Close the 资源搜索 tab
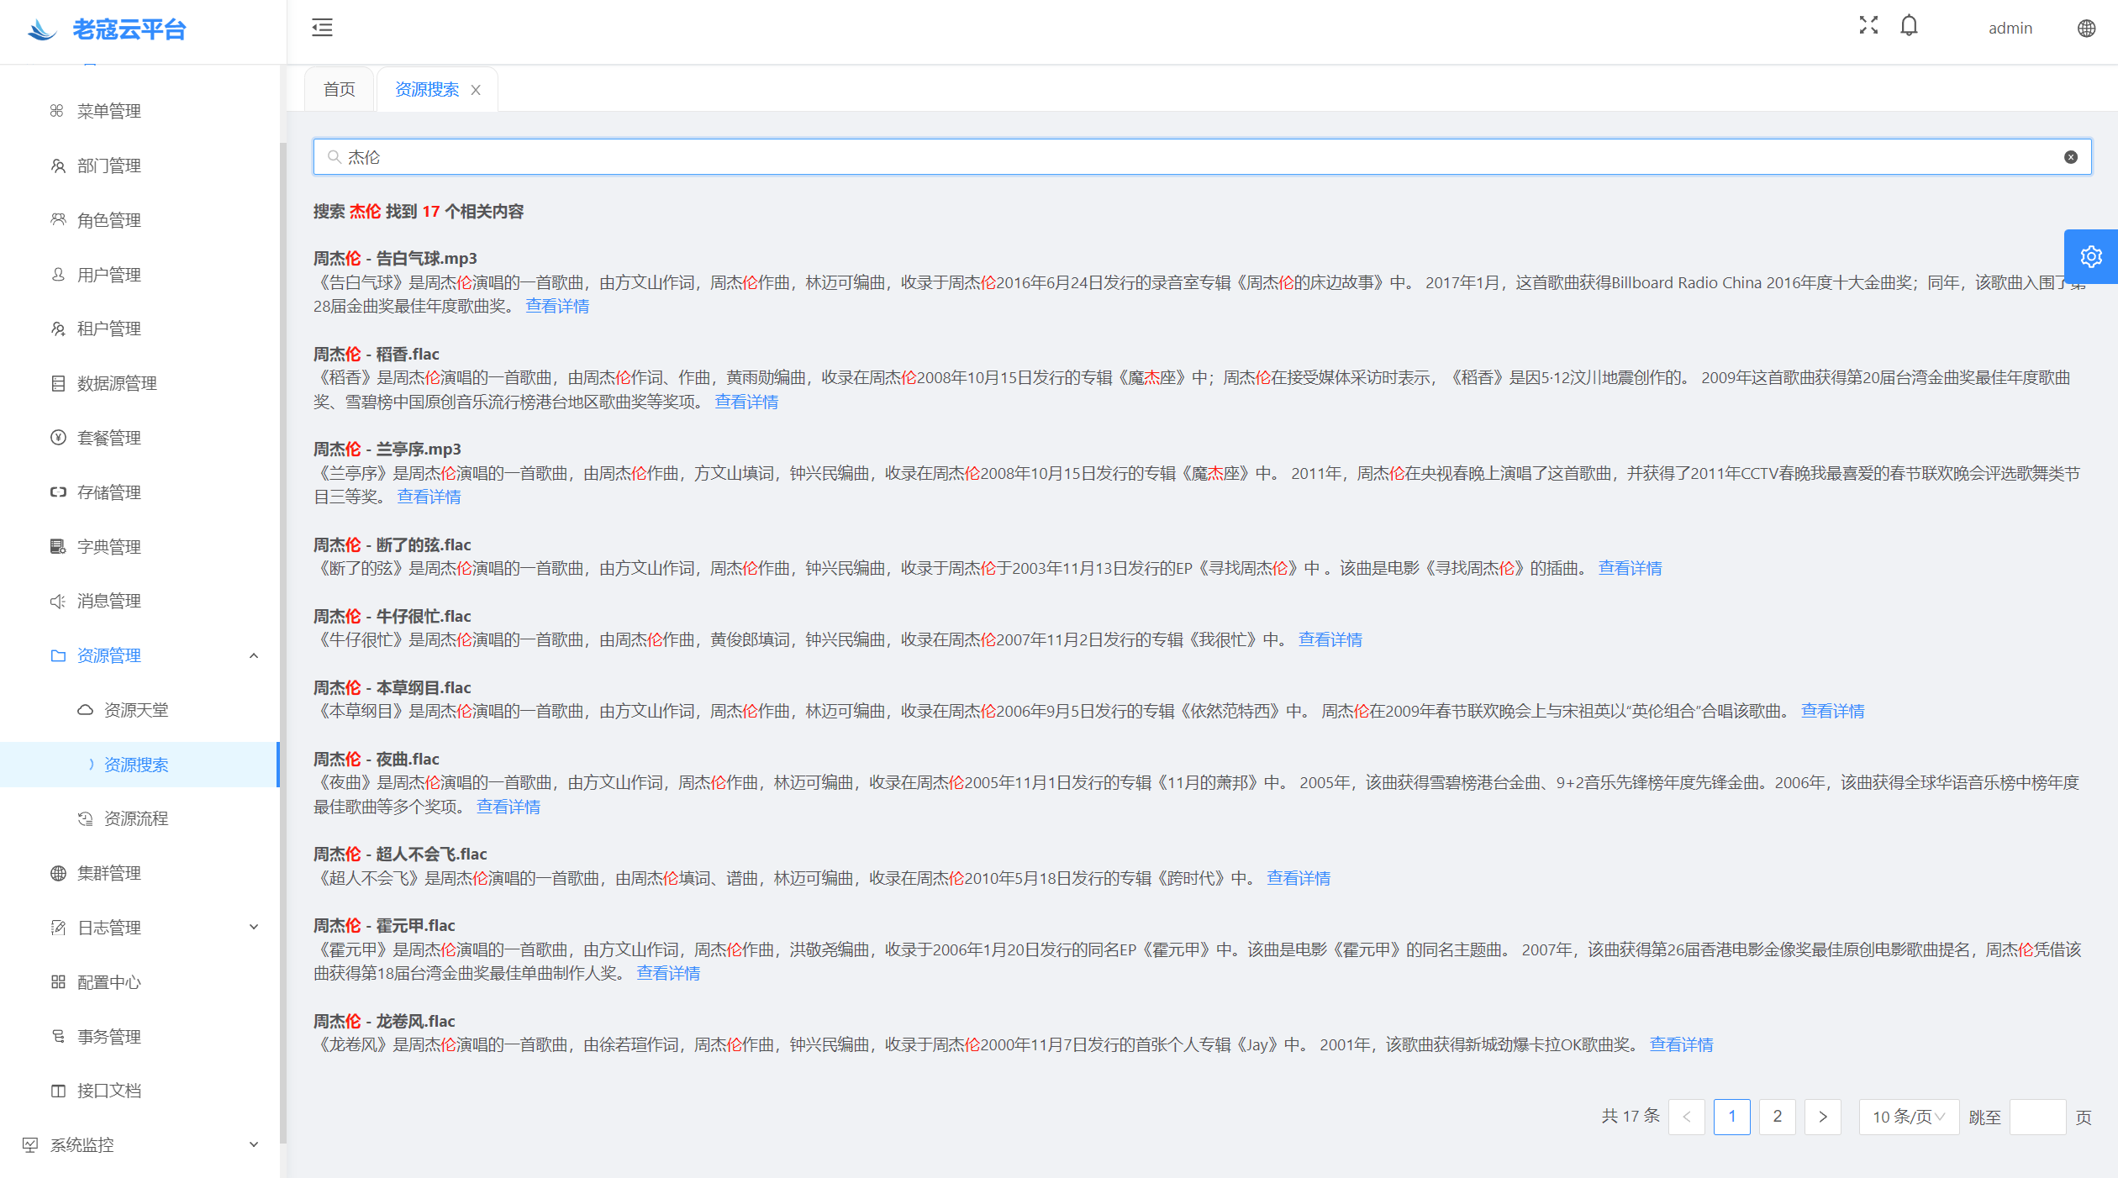 tap(476, 90)
